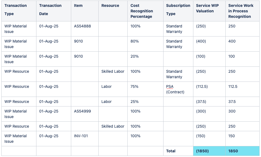Select the Subscription Type column header
261x157 pixels.
(178, 11)
